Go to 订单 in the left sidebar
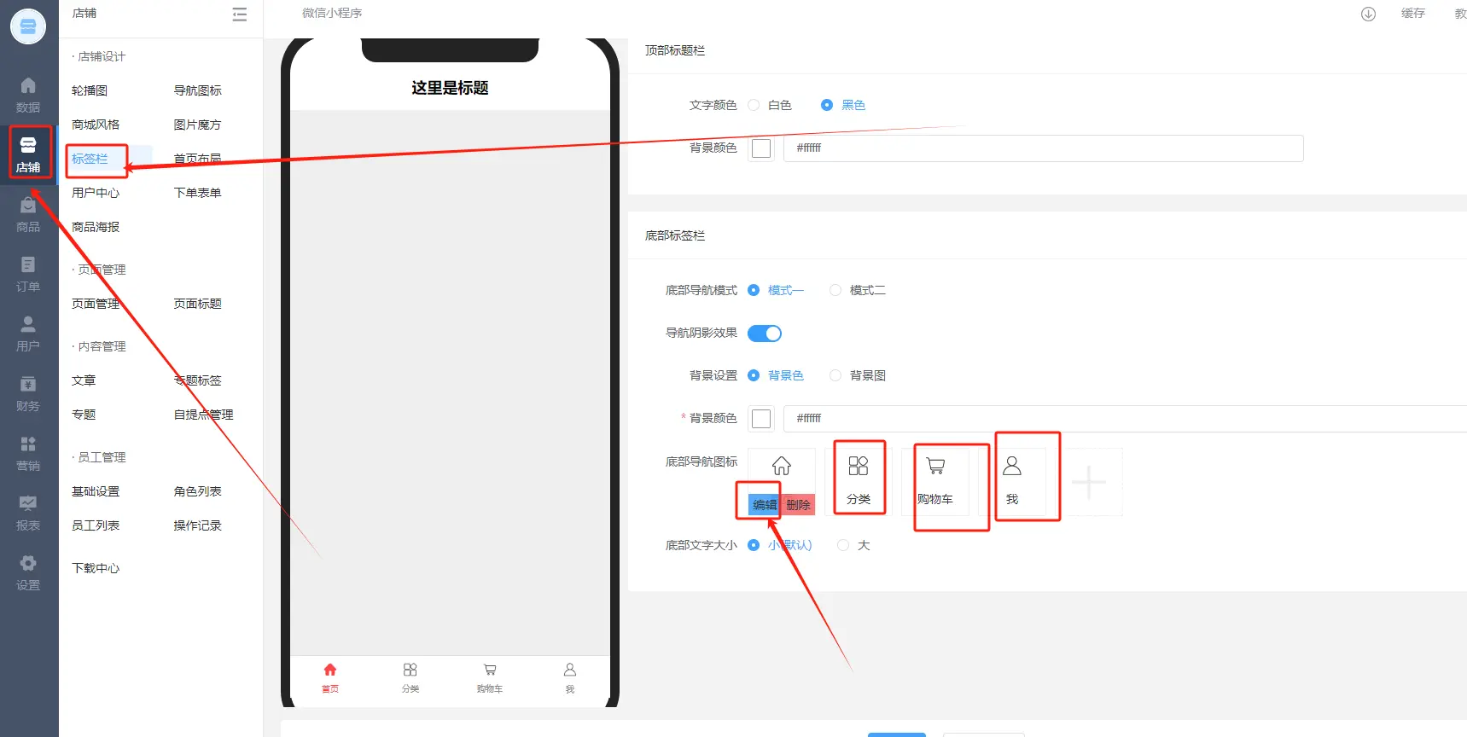 28,273
